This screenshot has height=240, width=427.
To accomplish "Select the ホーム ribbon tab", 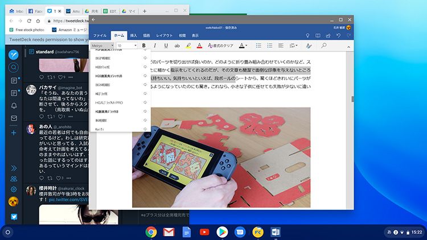I will 119,36.
